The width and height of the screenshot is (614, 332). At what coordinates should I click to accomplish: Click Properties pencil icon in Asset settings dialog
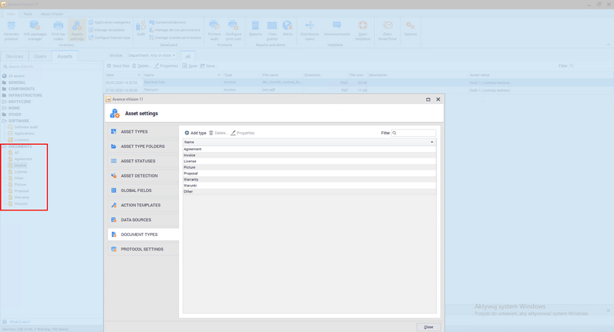tap(233, 133)
